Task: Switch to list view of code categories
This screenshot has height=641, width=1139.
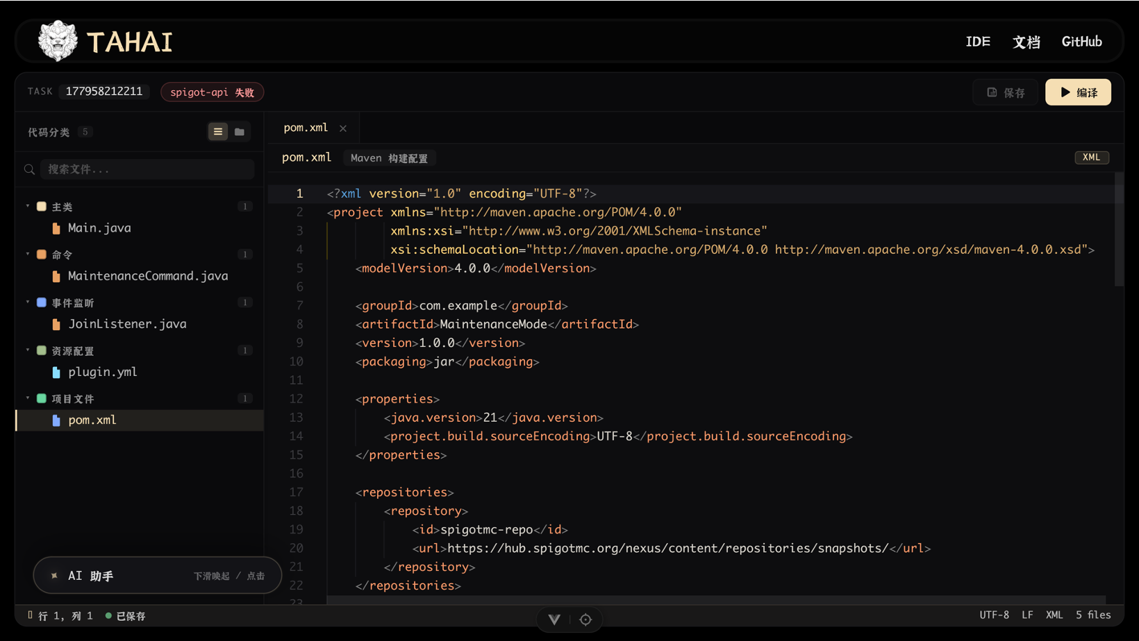Action: (x=218, y=132)
